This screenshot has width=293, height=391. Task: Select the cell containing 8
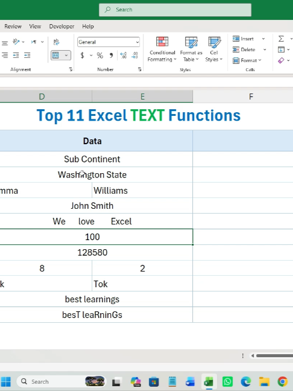point(46,269)
